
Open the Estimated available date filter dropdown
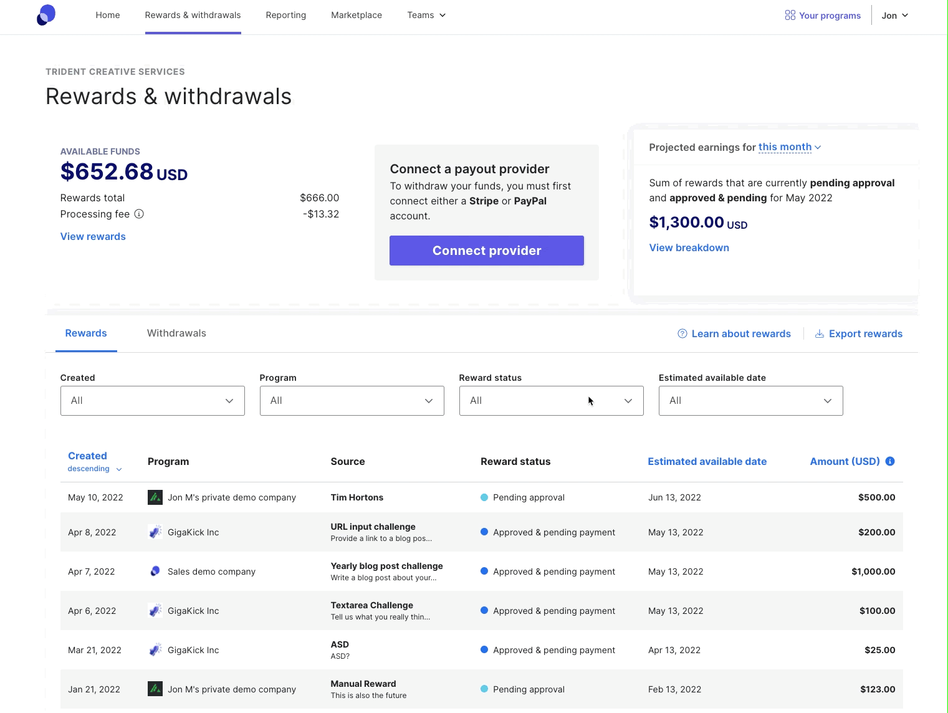[751, 401]
